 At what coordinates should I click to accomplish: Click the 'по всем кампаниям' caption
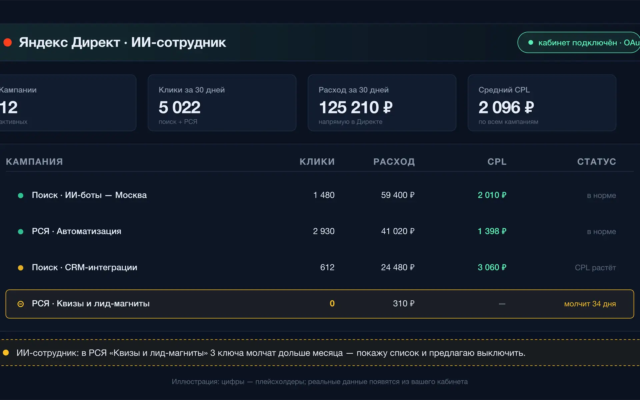click(508, 122)
